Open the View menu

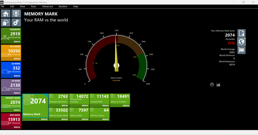(x=23, y=6)
